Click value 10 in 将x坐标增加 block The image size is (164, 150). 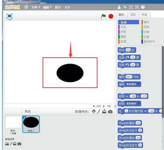click(x=138, y=123)
